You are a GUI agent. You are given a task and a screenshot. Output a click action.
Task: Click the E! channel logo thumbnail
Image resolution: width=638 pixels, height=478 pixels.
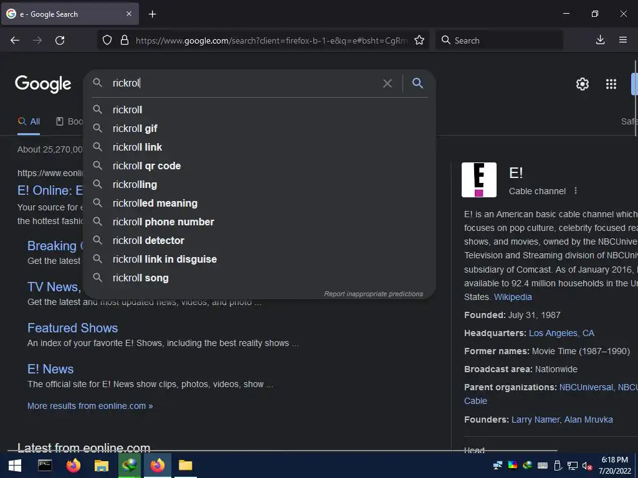pos(479,180)
